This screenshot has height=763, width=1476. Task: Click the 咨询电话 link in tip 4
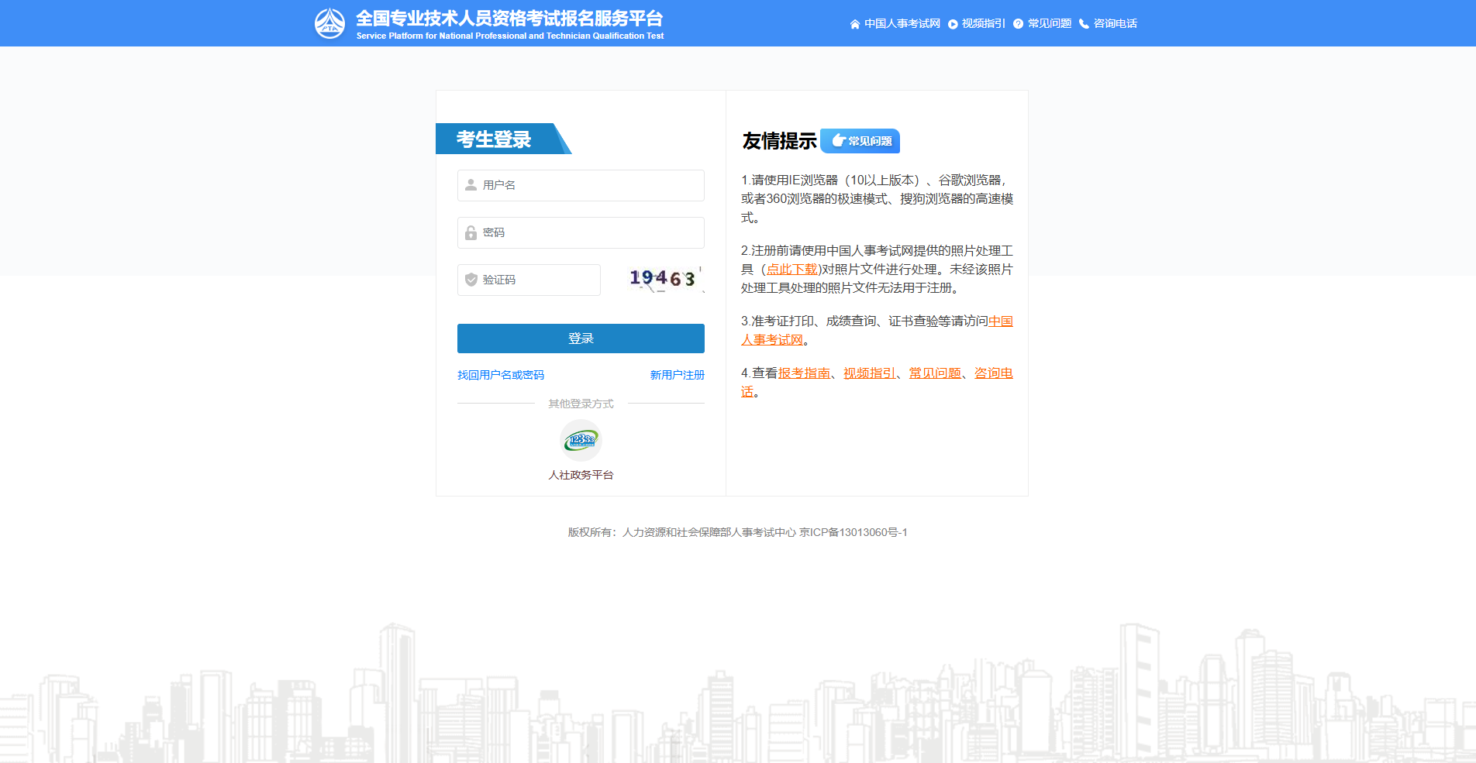pyautogui.click(x=994, y=373)
